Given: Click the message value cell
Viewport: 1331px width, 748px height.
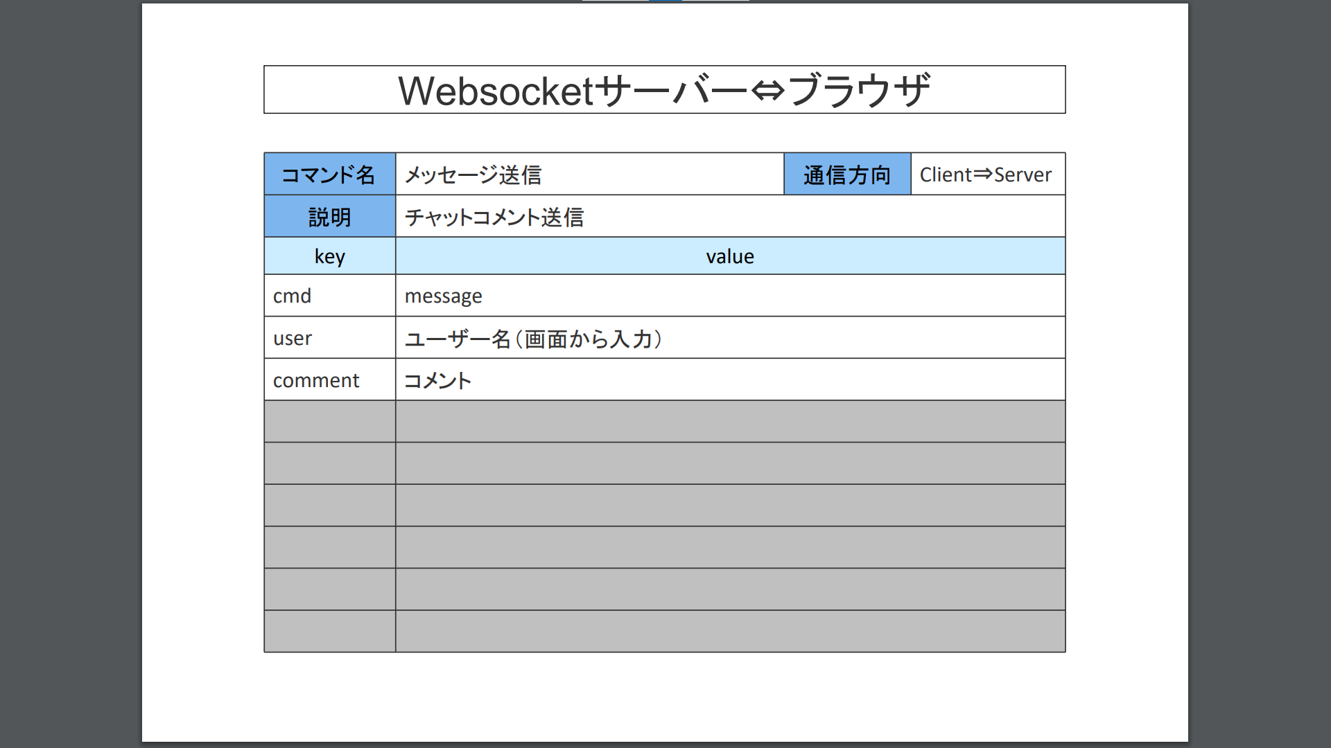Looking at the screenshot, I should coord(729,296).
